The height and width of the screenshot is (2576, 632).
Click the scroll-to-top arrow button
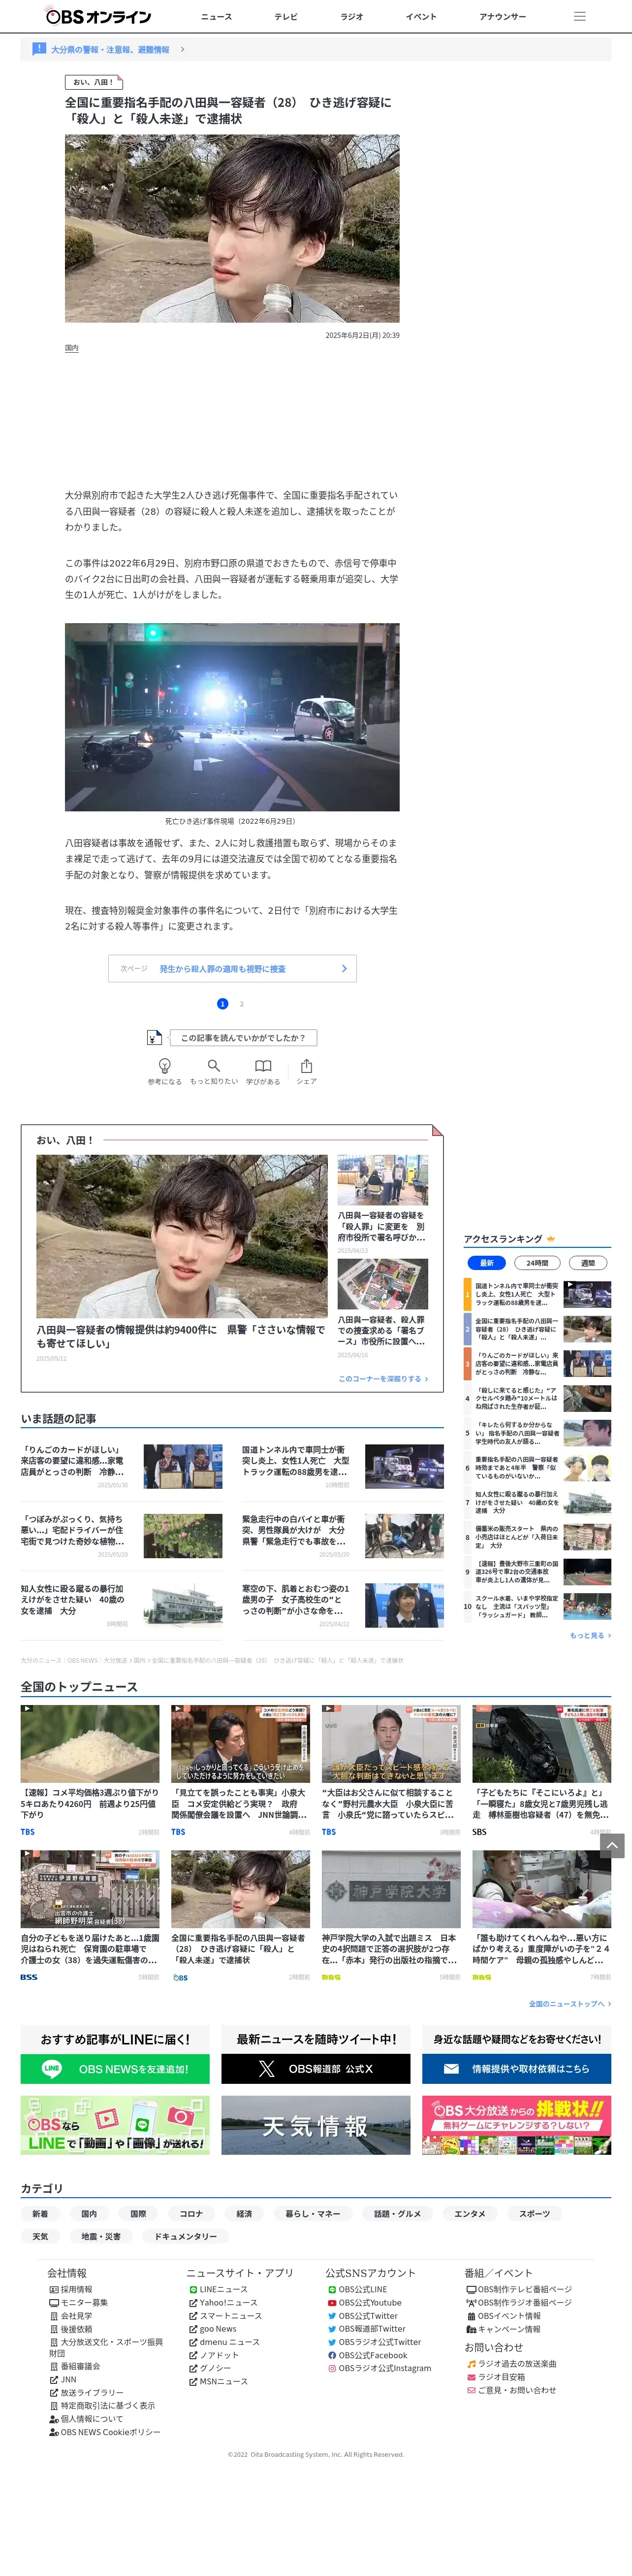point(613,1845)
